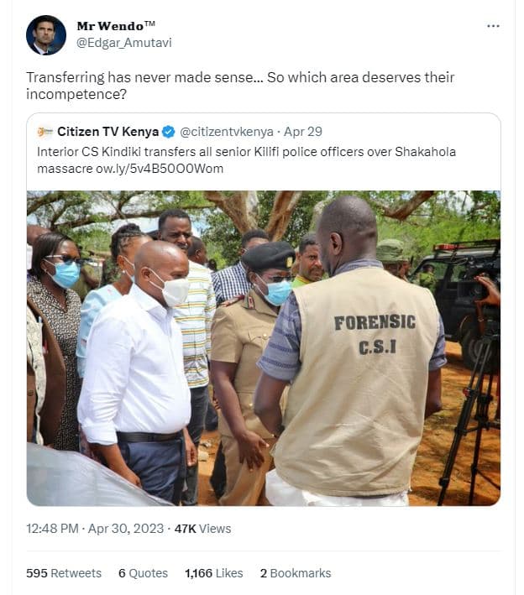
Task: Open the Mr Wendo display name
Action: click(114, 26)
